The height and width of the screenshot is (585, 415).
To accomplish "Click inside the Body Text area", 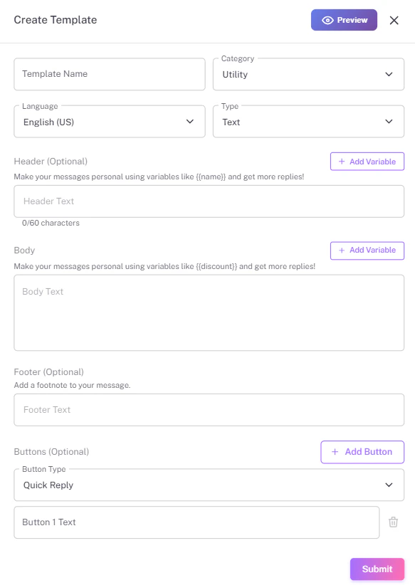I will pos(209,312).
